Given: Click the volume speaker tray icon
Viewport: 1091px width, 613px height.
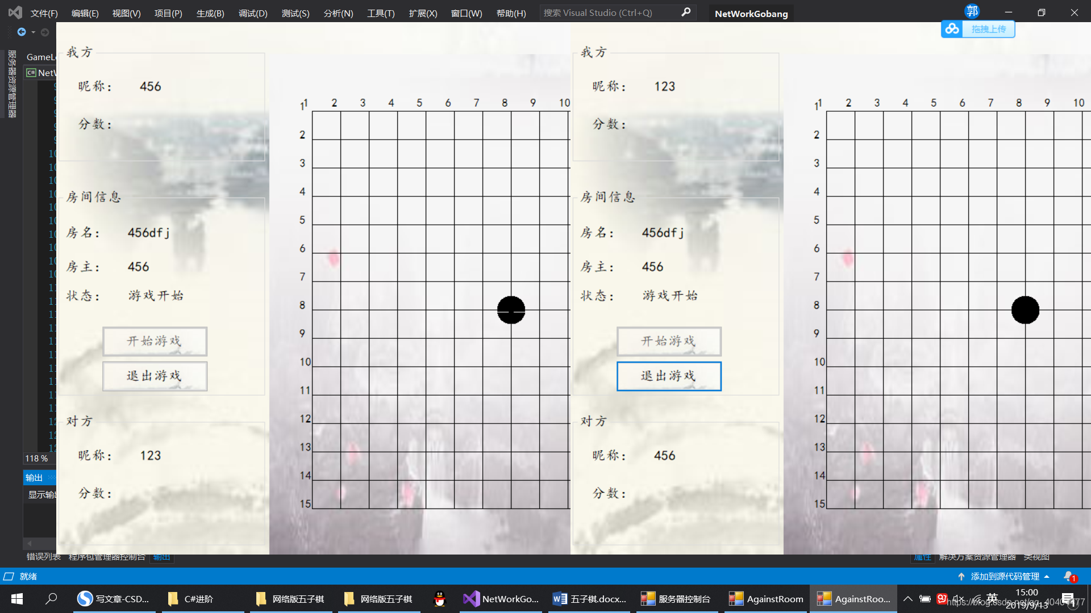Looking at the screenshot, I should (959, 599).
